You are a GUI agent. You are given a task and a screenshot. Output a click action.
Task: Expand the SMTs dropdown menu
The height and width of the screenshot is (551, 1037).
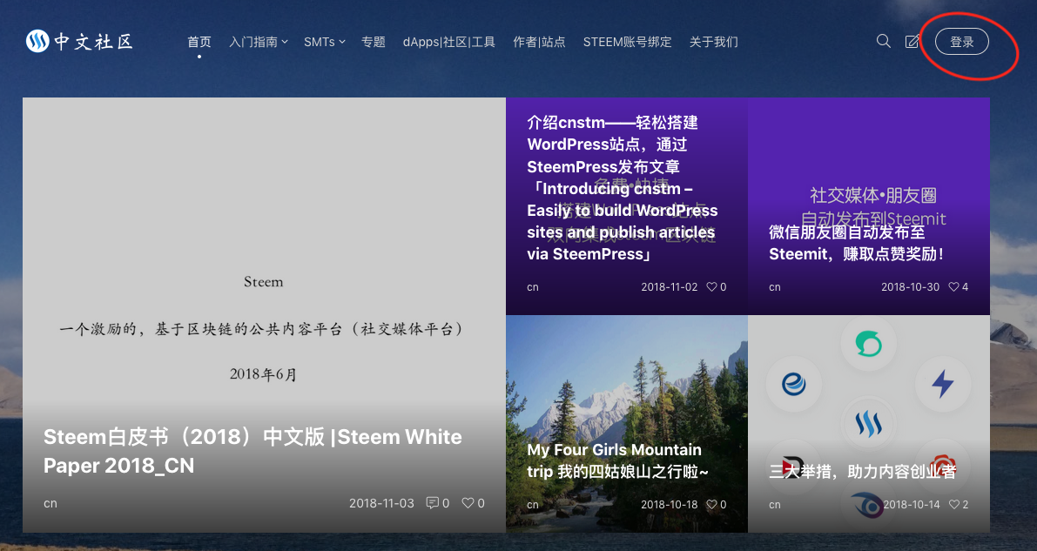[324, 42]
